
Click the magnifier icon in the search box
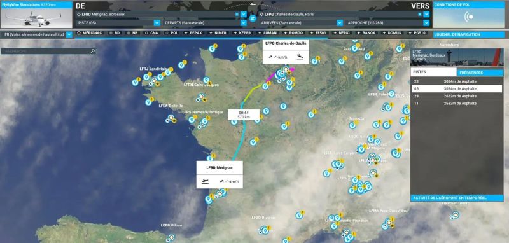pos(92,51)
